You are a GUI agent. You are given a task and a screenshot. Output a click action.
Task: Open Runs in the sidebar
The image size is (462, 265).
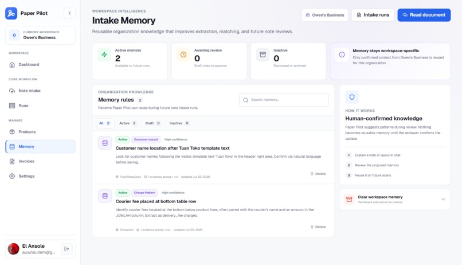click(40, 106)
